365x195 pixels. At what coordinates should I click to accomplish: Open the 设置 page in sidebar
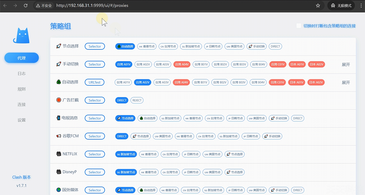pos(22,120)
